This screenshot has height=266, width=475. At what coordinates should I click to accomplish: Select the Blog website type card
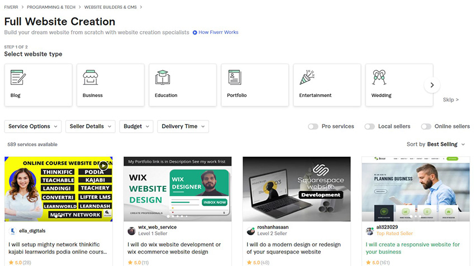[38, 85]
